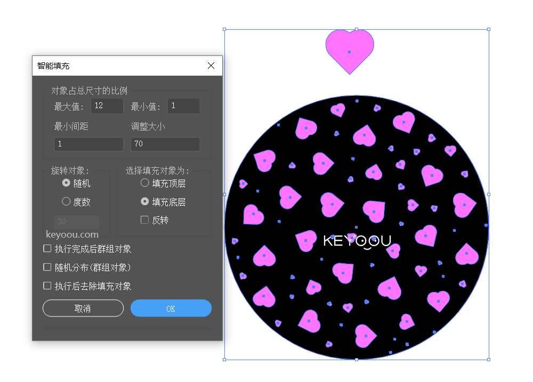Enable 执行后去除填充对象 checkbox
Screen dimensions: 533x382
pyautogui.click(x=47, y=286)
